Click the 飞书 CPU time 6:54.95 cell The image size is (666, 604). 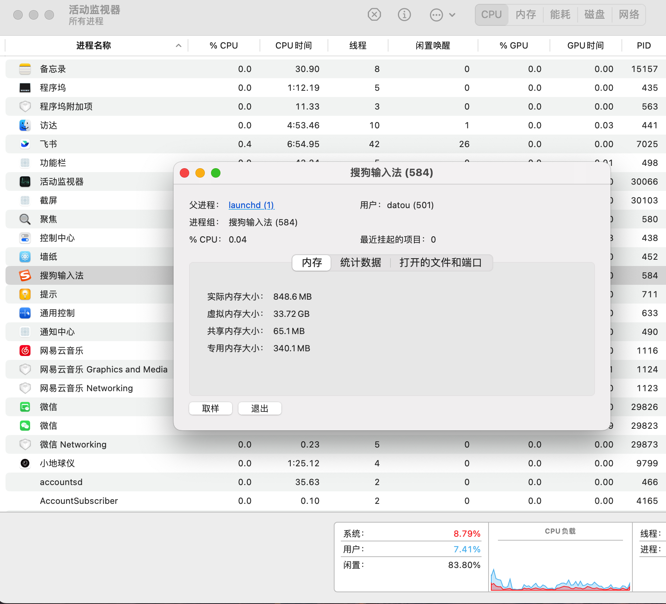(x=303, y=144)
